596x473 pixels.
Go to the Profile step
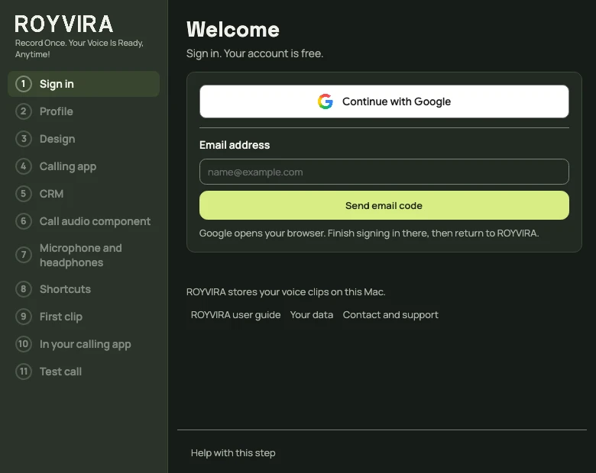83,111
